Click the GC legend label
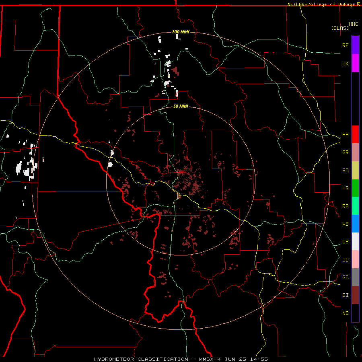Screen dimensions: 362x362 click(345, 277)
